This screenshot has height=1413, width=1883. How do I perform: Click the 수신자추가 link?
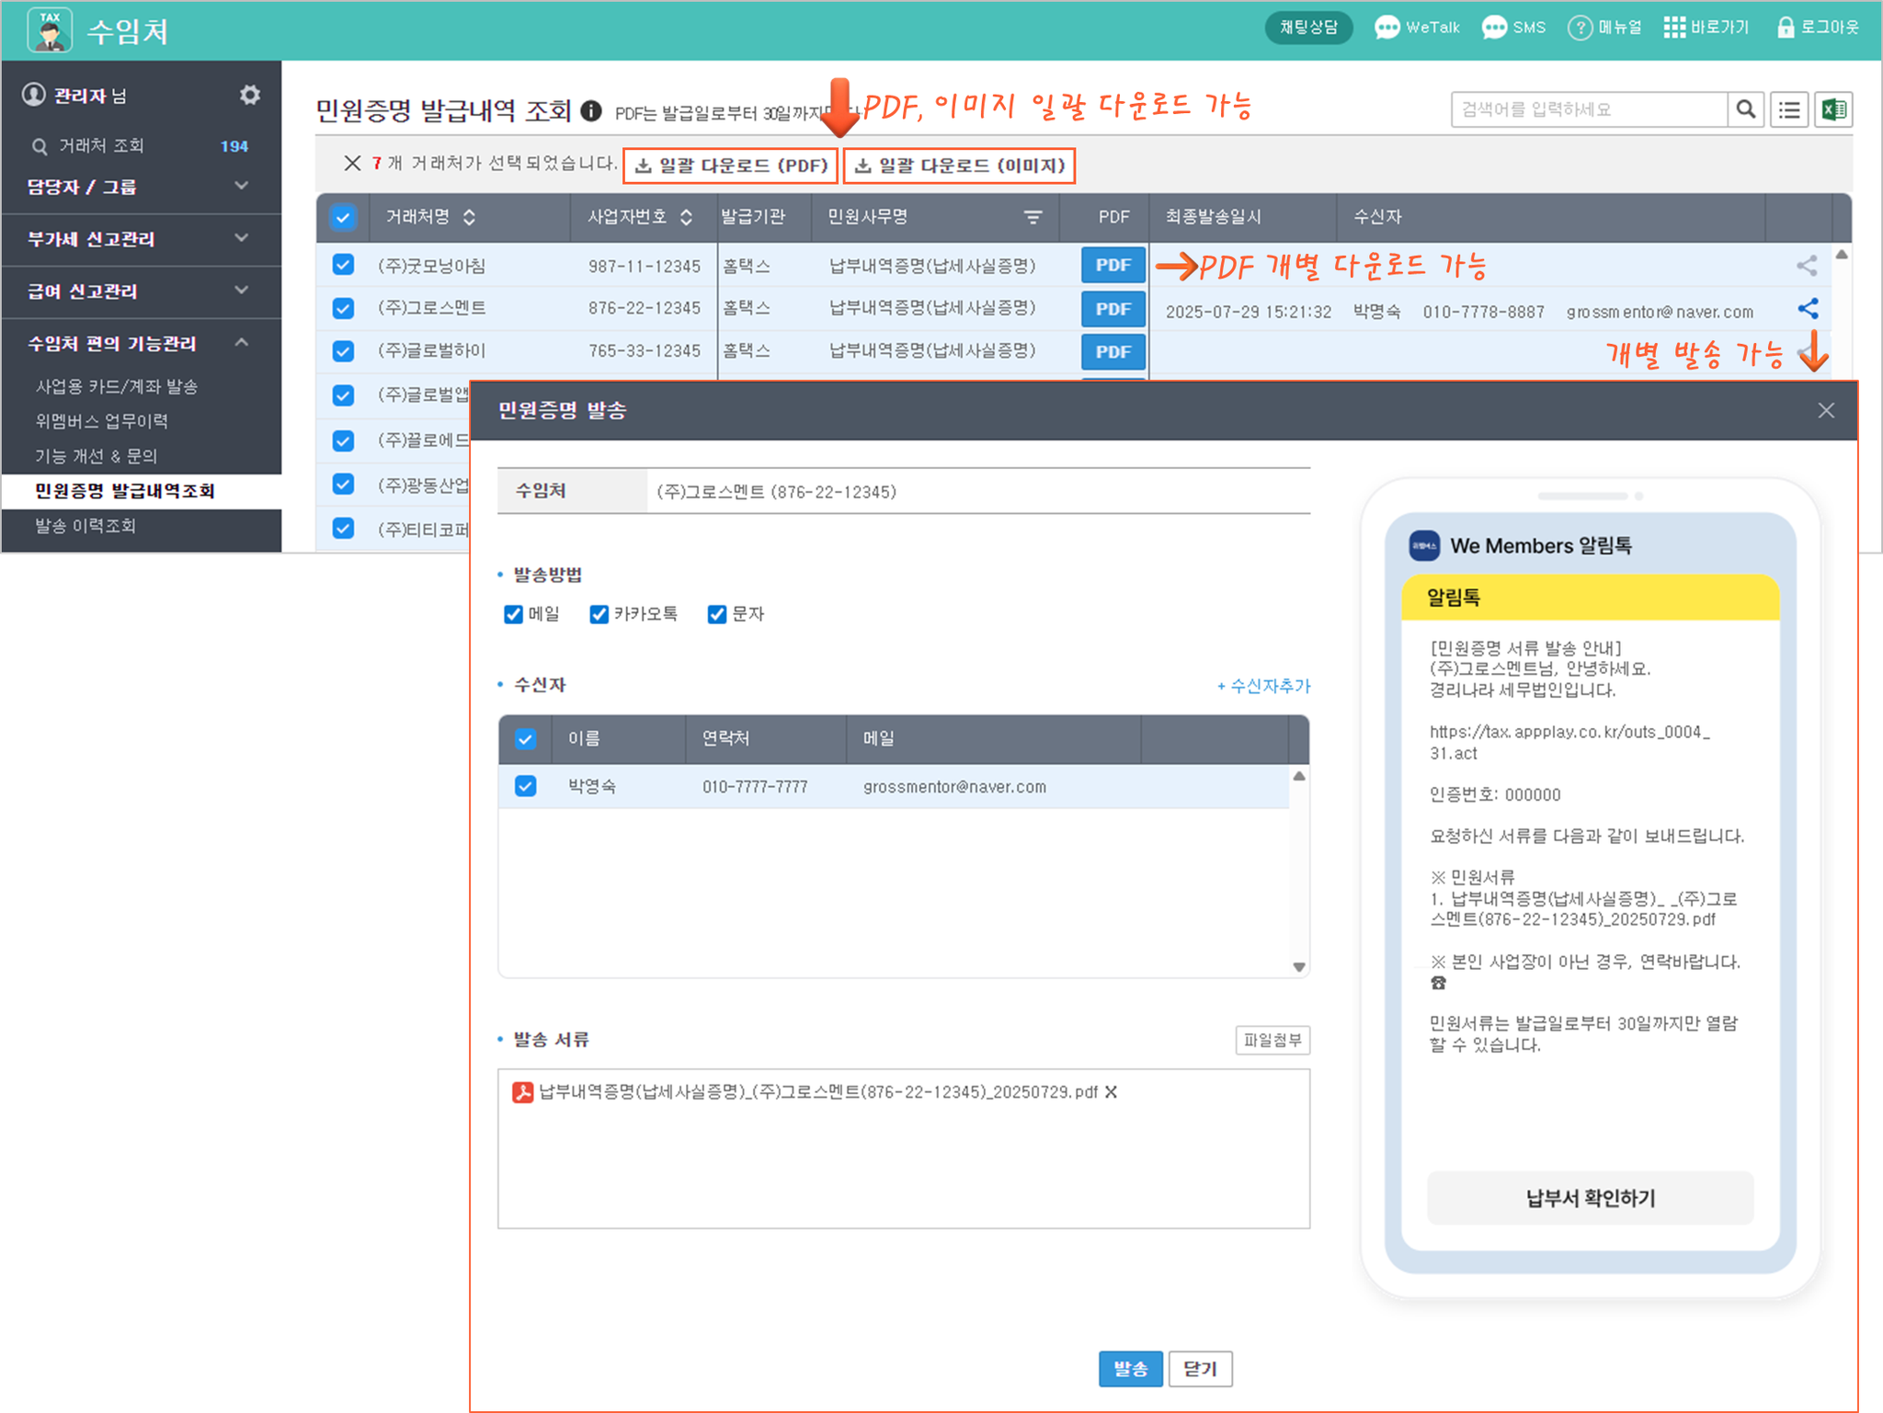[x=1264, y=686]
